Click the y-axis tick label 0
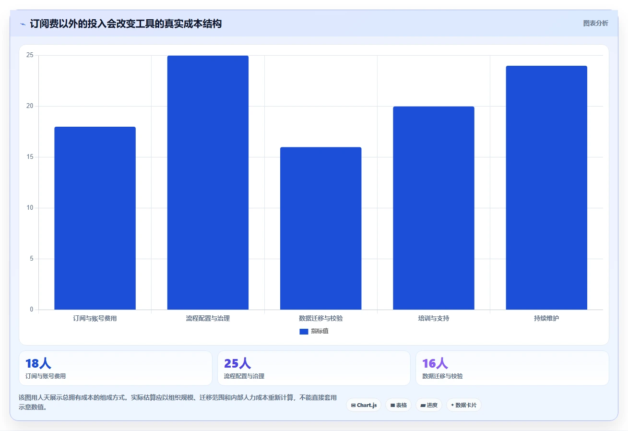 click(x=32, y=310)
